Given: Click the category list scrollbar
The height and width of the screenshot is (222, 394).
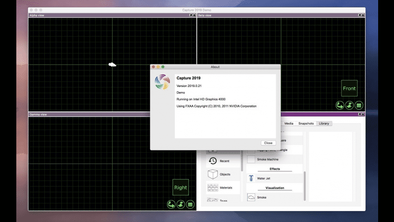Looking at the screenshot, I should pos(242,161).
